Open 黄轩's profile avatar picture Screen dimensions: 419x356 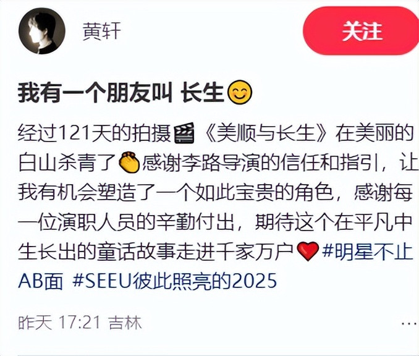(41, 31)
